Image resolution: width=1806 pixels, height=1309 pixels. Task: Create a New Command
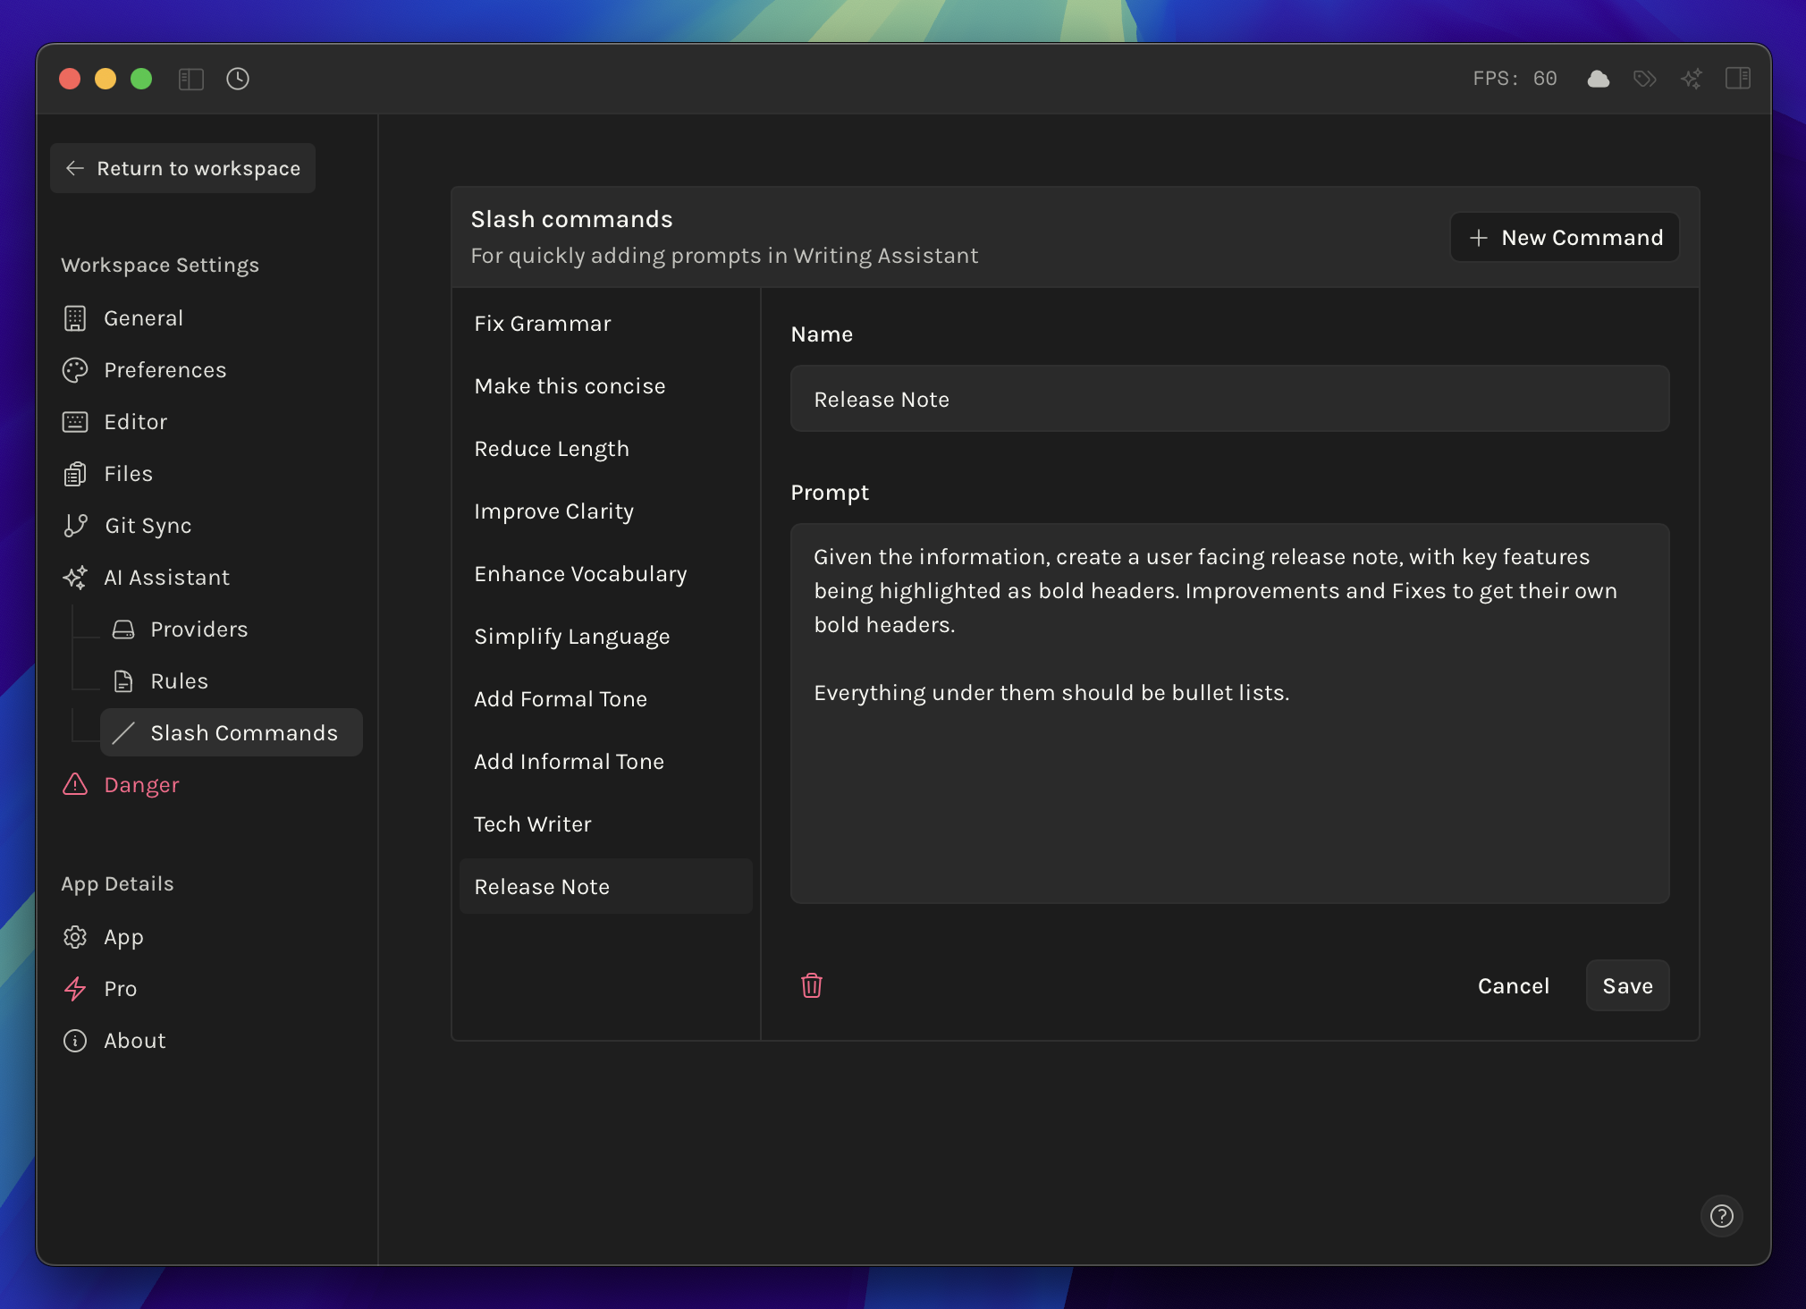(1565, 237)
